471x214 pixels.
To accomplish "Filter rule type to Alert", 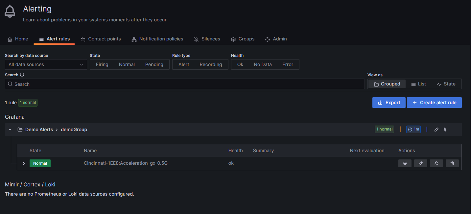I will 184,64.
